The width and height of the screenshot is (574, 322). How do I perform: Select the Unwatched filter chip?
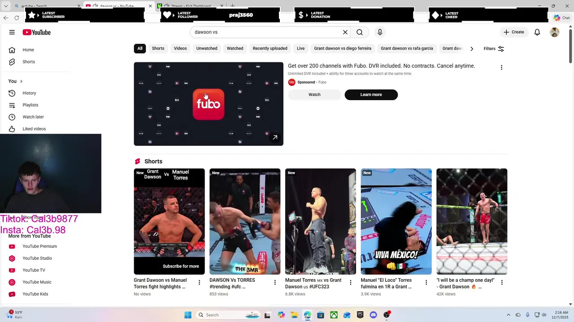click(207, 48)
